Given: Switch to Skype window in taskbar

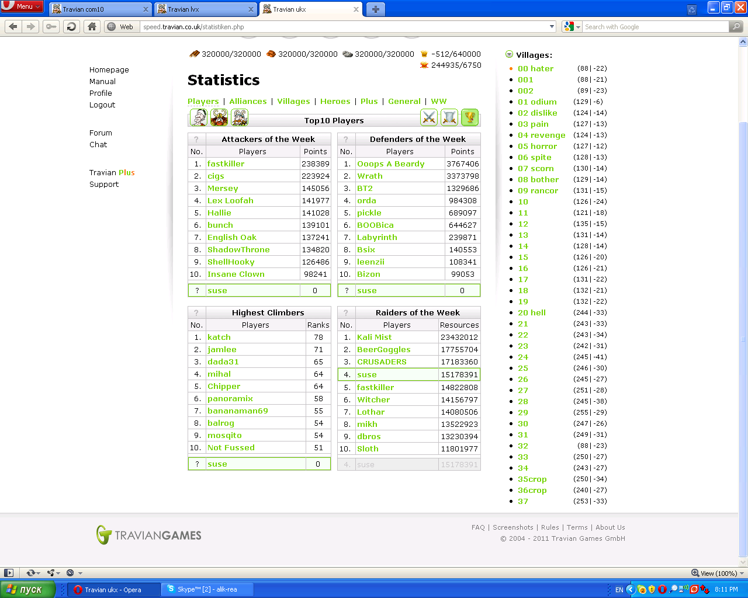Looking at the screenshot, I should coord(207,589).
